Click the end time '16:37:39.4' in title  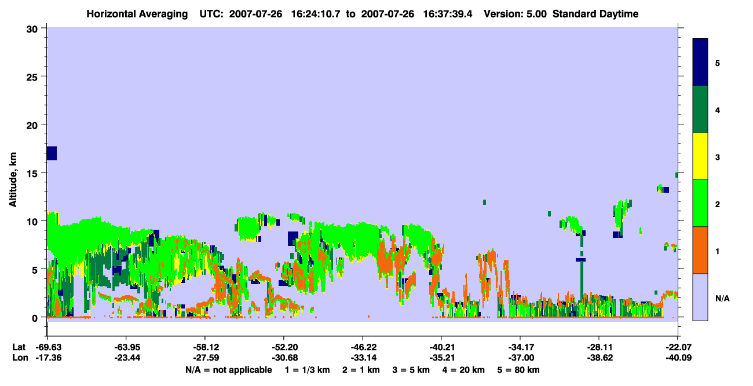448,14
